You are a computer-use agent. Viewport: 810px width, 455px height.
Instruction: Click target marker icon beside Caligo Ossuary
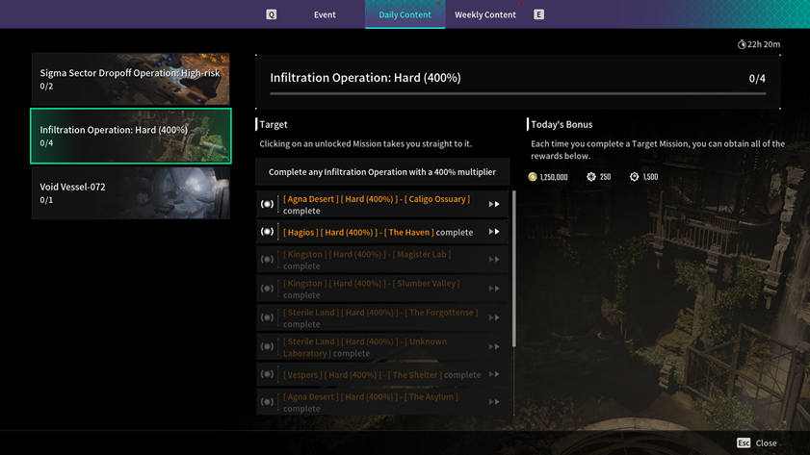point(267,204)
